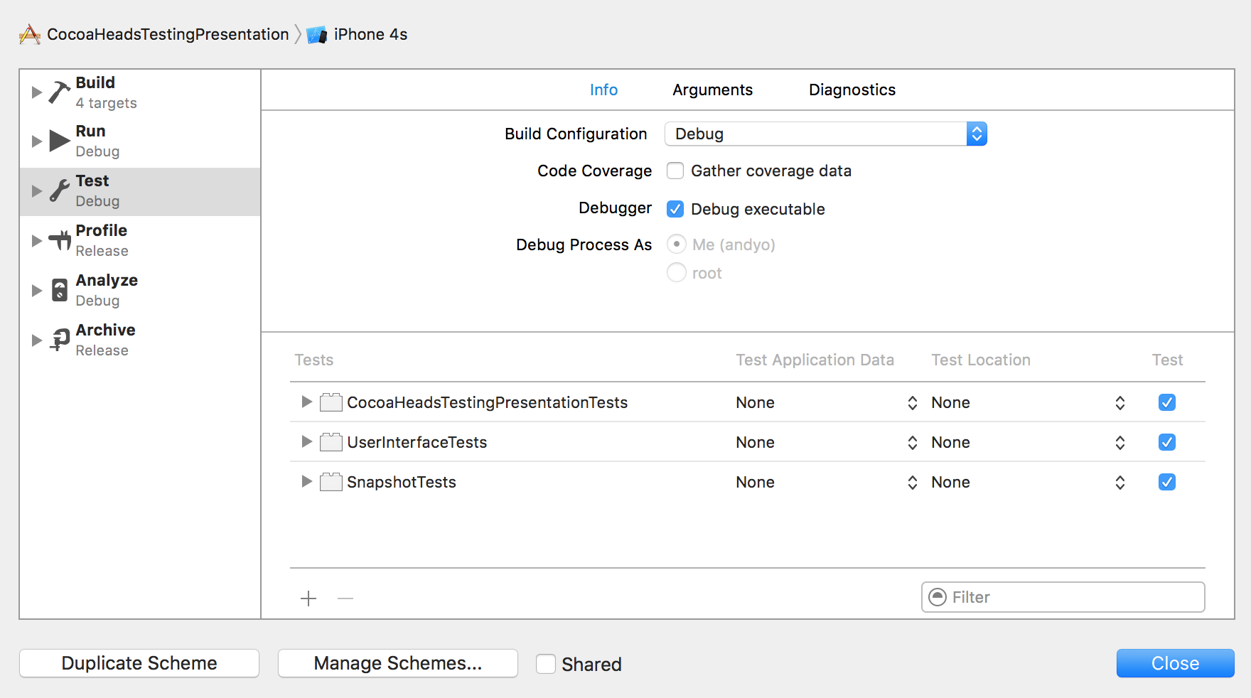This screenshot has width=1251, height=698.
Task: Uncheck Test for UserInterfaceTests
Action: click(x=1167, y=442)
